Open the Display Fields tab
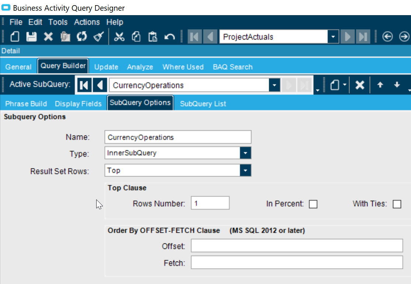The image size is (411, 284). [x=78, y=103]
